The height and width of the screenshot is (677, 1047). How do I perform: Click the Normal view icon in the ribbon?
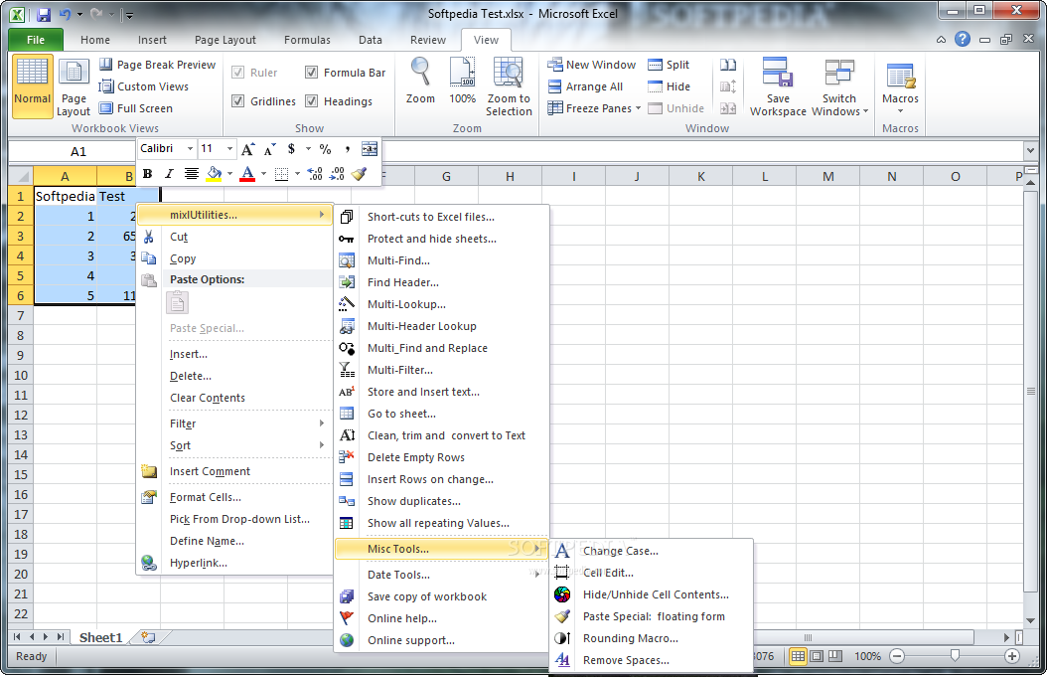(32, 86)
